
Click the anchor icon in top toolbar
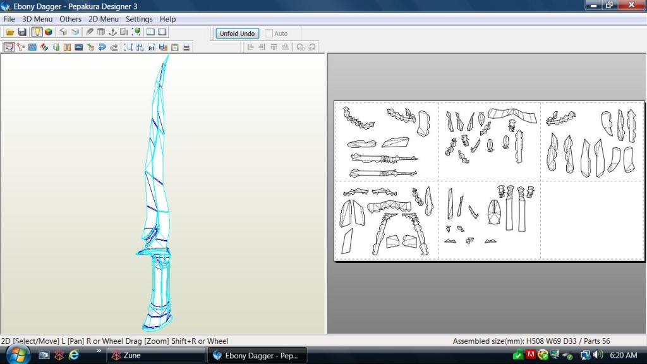(x=112, y=32)
